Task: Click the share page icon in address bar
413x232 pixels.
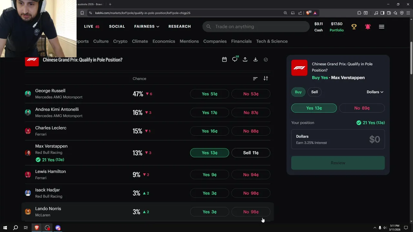Action: [300, 13]
